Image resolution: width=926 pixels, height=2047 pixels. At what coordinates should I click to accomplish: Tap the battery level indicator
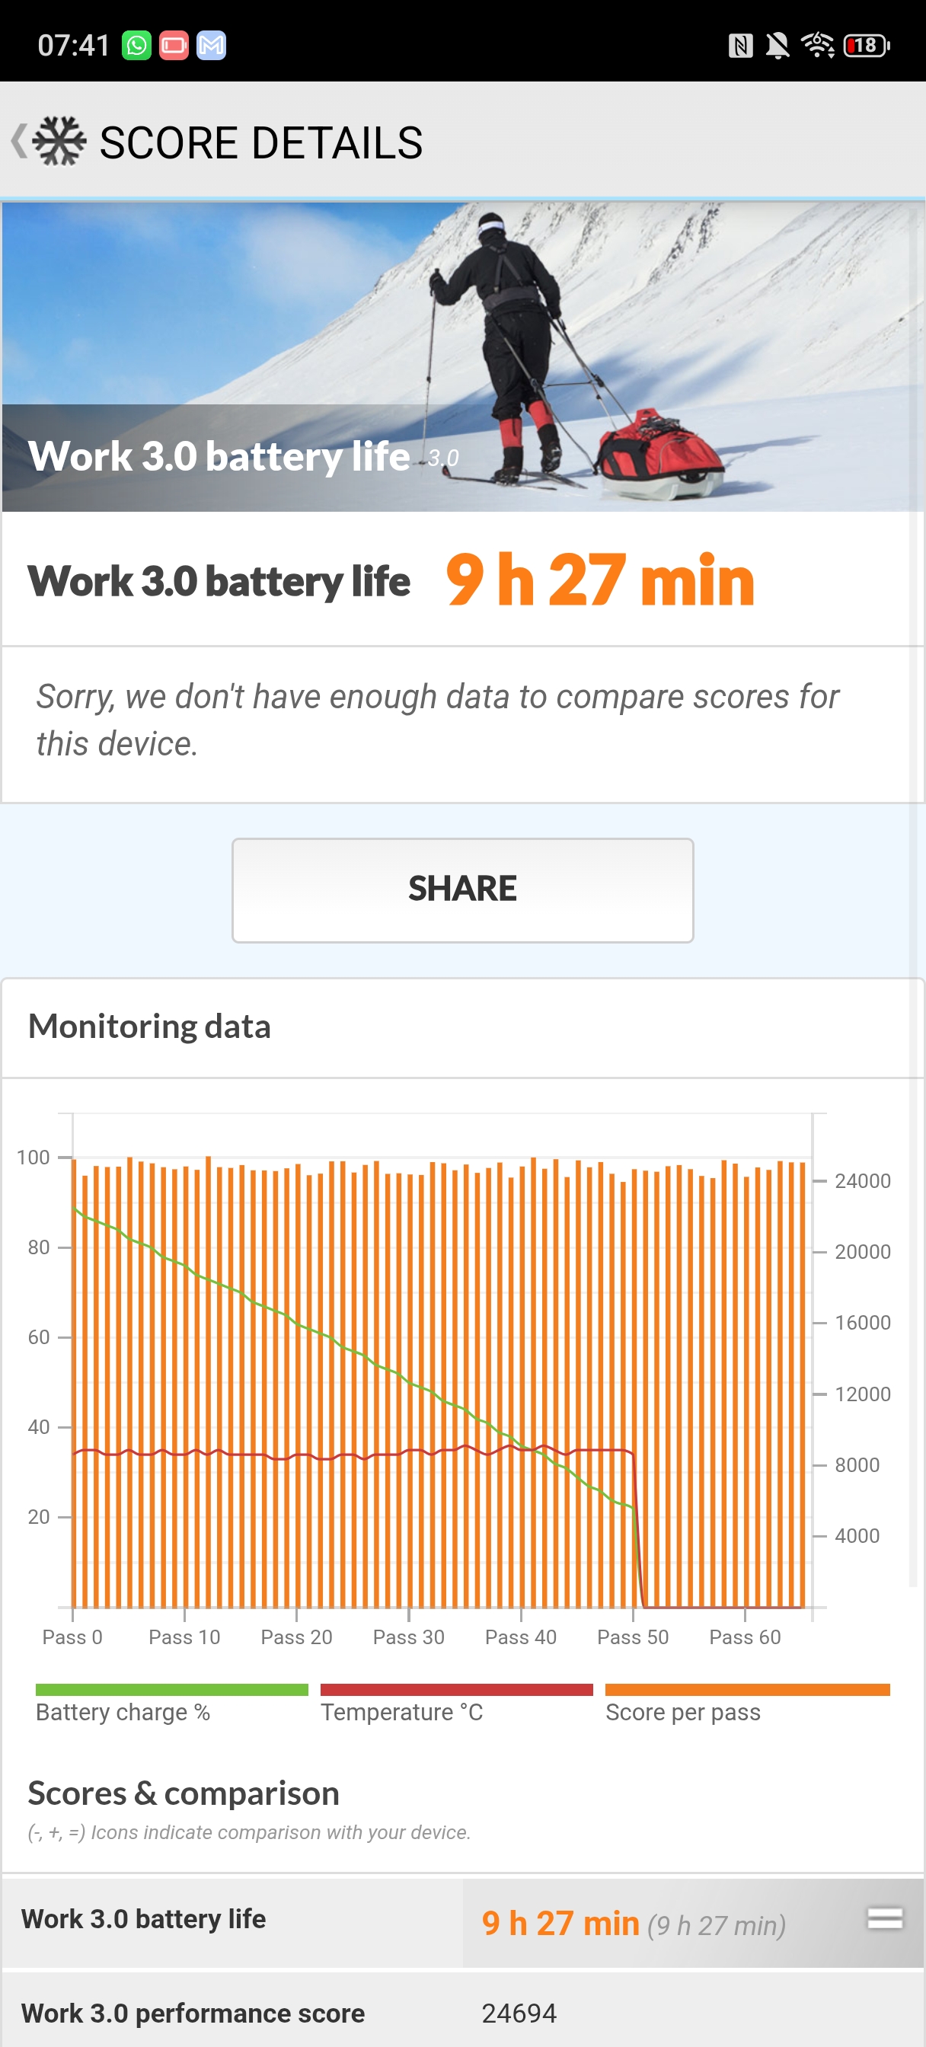pyautogui.click(x=867, y=45)
